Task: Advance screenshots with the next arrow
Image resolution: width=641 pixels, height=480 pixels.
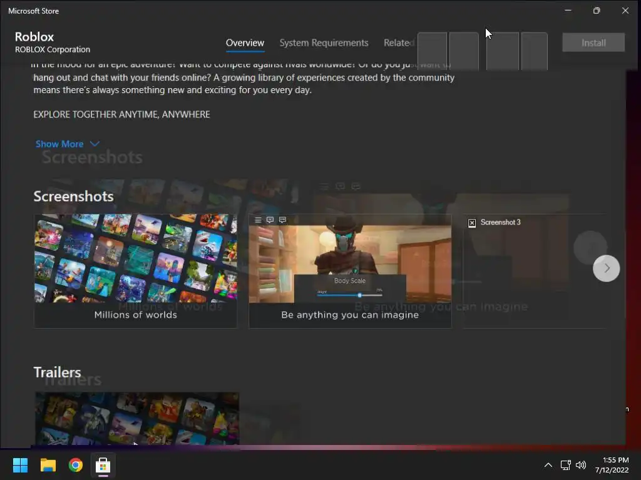Action: tap(606, 268)
